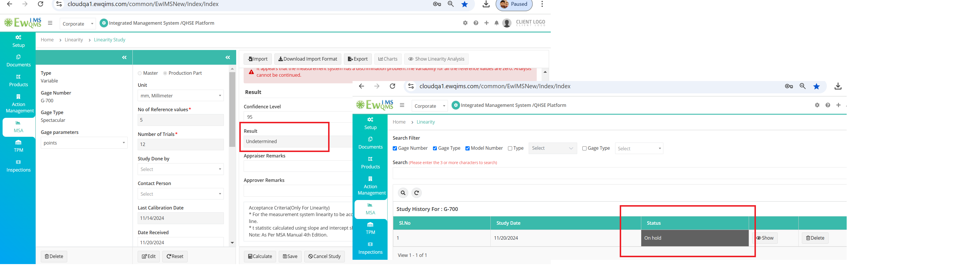Click Show Linearity Analysis toggle button
Viewport: 955px width, 275px height.
[x=436, y=59]
